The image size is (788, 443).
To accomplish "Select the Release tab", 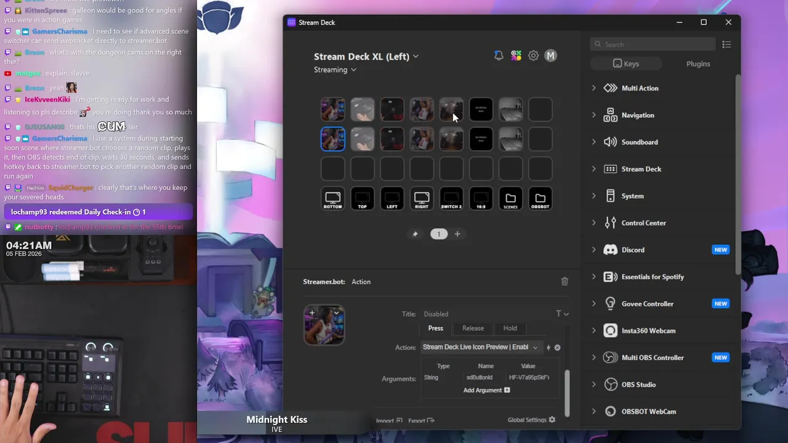I will tap(473, 328).
